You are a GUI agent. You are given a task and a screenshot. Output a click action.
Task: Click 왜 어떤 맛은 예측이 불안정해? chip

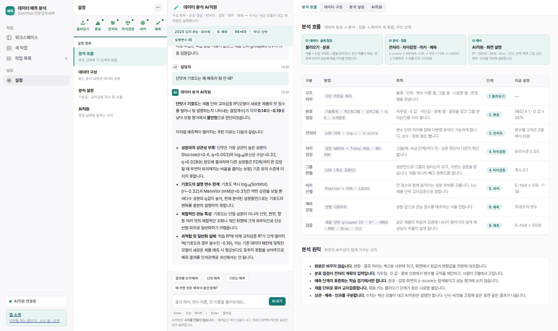[x=197, y=288]
